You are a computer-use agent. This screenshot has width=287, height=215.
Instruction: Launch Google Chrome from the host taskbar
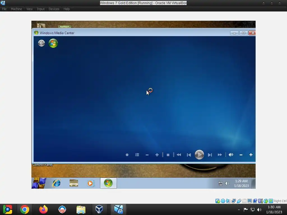(25, 209)
